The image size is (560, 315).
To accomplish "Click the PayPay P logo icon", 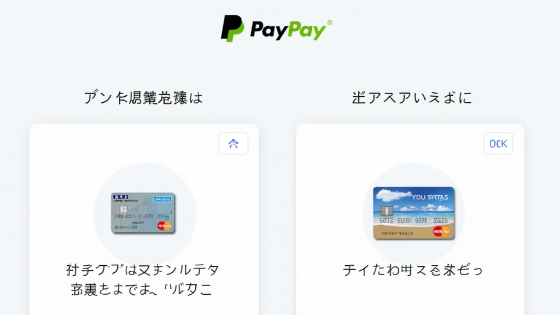I will tap(232, 28).
